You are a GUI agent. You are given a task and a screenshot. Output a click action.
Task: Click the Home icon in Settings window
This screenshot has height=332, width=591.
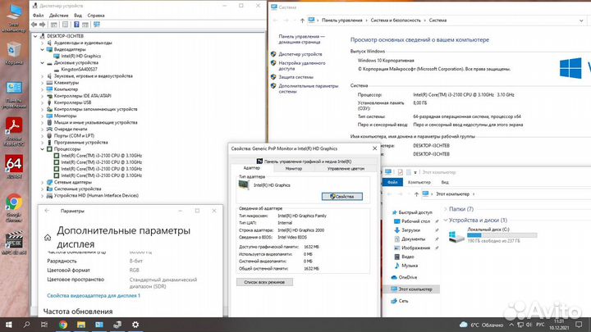point(48,238)
